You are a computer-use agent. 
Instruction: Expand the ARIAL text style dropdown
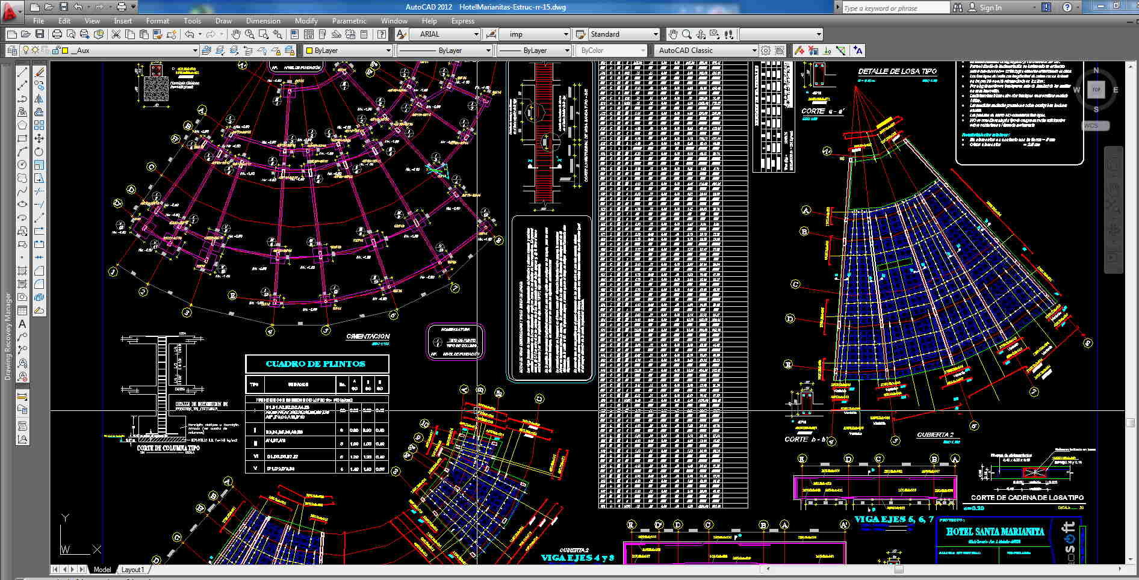tap(476, 34)
